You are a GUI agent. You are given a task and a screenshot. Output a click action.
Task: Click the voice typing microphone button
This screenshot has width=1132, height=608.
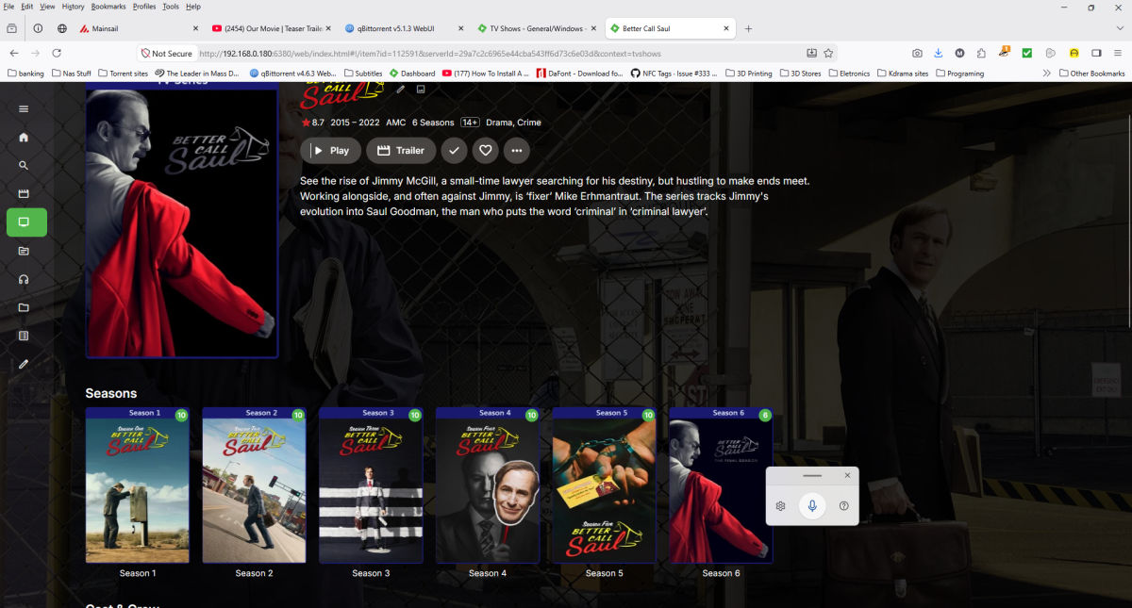812,506
